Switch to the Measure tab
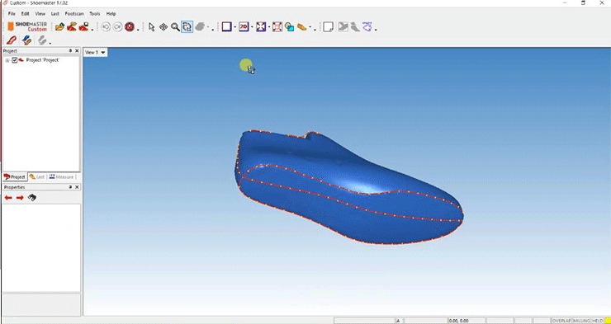 pos(61,177)
